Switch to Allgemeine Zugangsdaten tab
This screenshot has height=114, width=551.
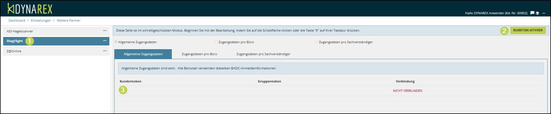click(143, 54)
